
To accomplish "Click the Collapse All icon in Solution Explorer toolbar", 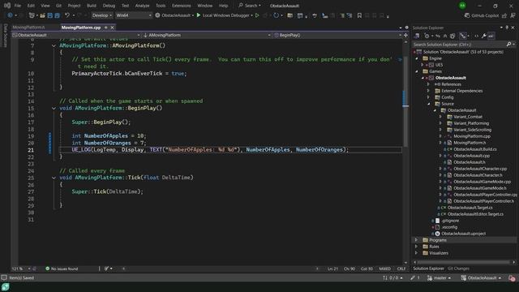I will click(x=445, y=36).
